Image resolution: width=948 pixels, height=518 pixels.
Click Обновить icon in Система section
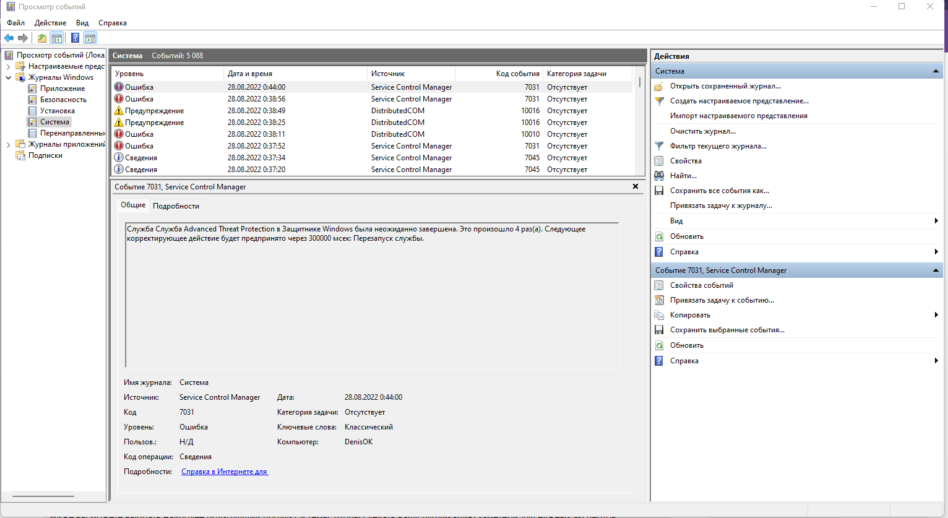coord(659,236)
